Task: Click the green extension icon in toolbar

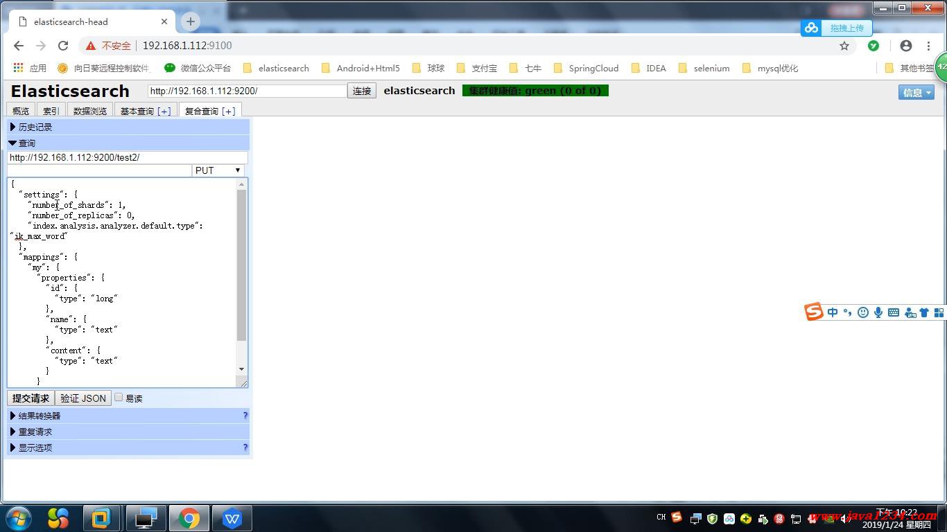Action: click(874, 46)
